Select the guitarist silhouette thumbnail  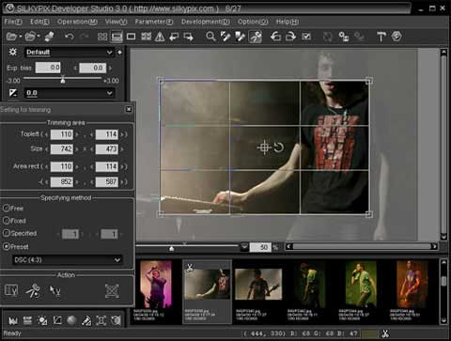pos(258,285)
